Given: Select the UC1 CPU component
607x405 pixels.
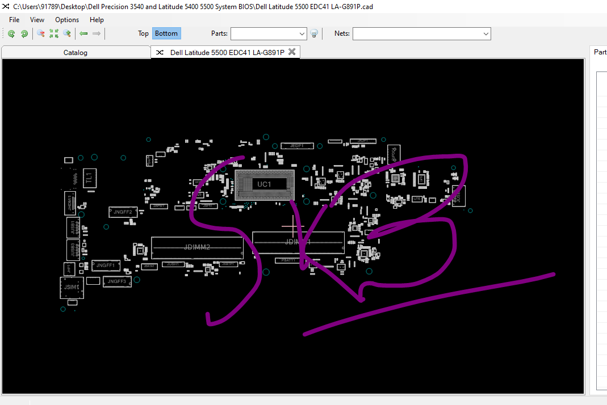Looking at the screenshot, I should point(265,184).
